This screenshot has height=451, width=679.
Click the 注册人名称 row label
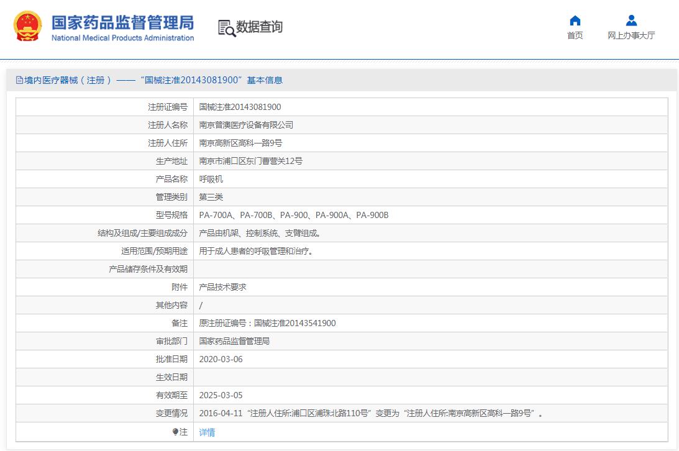click(168, 125)
